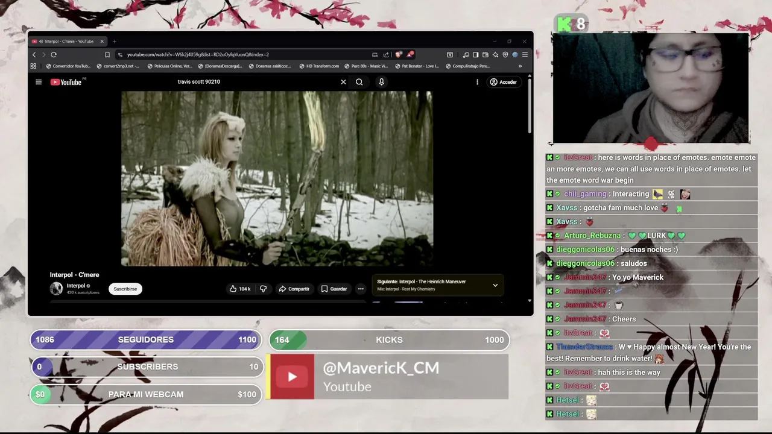Open Doramas asiáticos bookmark

tap(270, 66)
